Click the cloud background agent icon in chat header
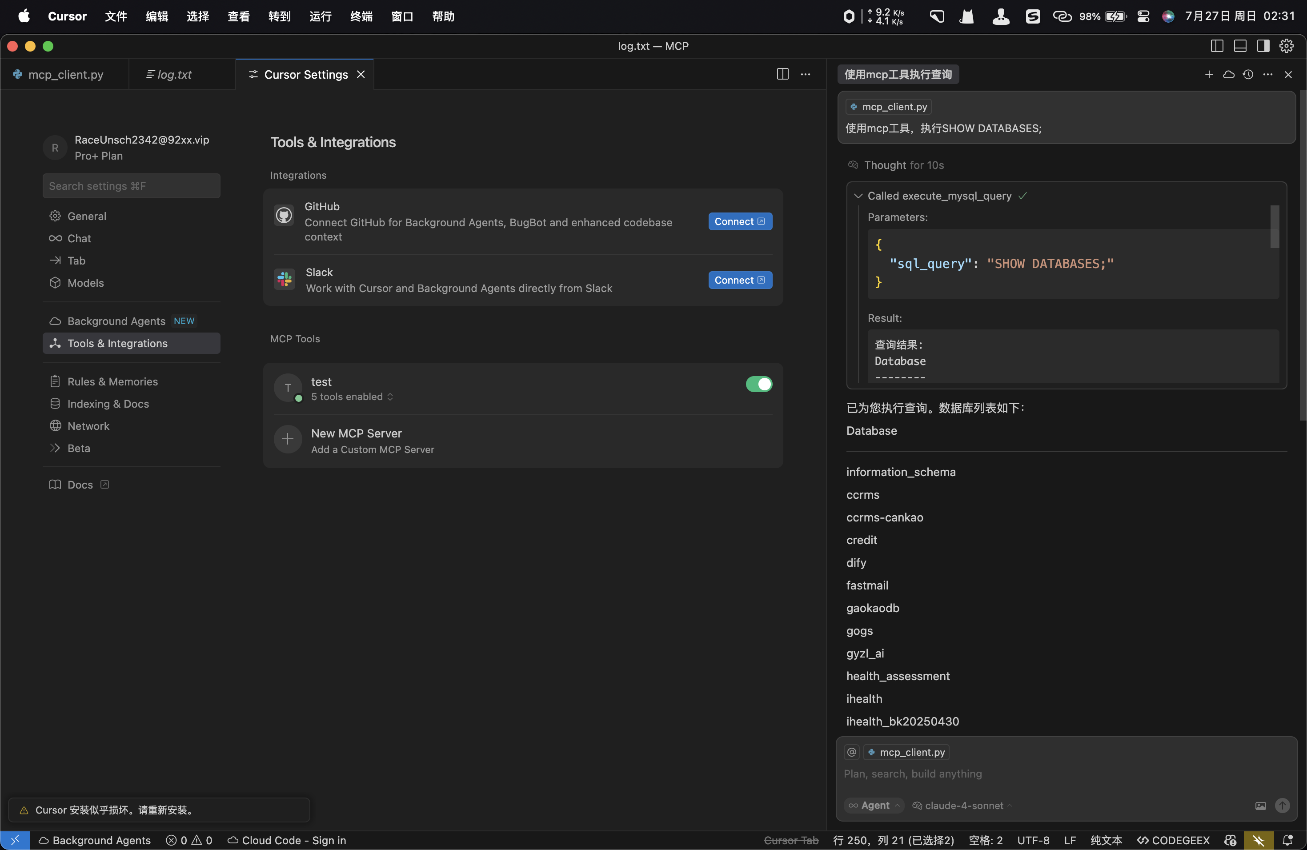This screenshot has height=850, width=1307. [1228, 74]
